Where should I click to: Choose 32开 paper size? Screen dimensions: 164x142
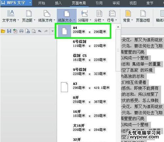click(86, 139)
